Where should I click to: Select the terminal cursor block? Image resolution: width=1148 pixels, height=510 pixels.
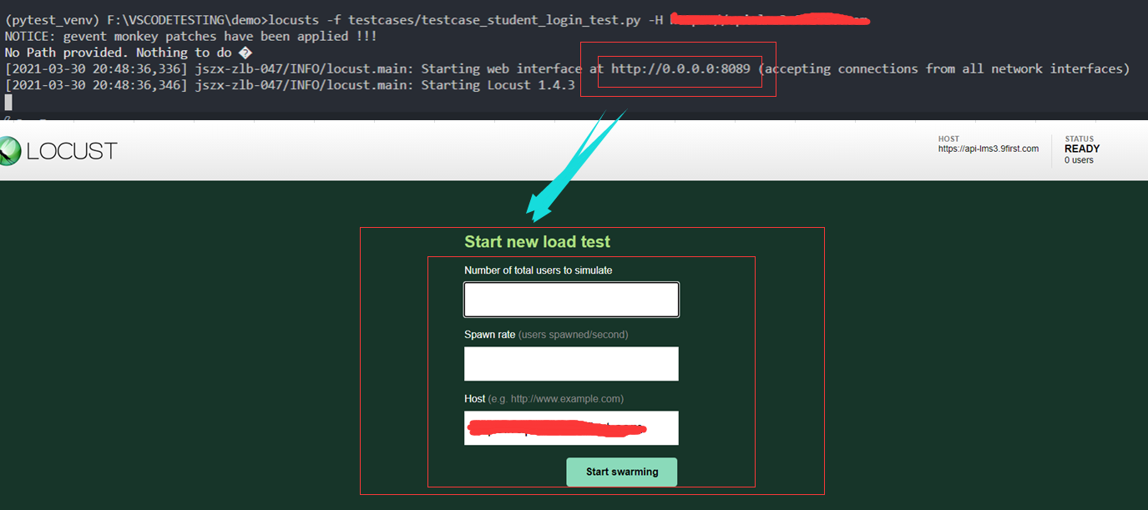(x=7, y=101)
